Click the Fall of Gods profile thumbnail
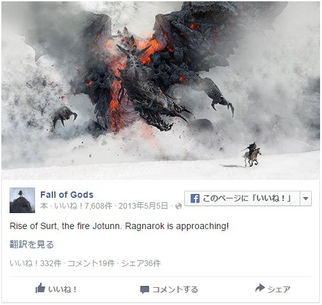322x305 pixels. pyautogui.click(x=22, y=200)
